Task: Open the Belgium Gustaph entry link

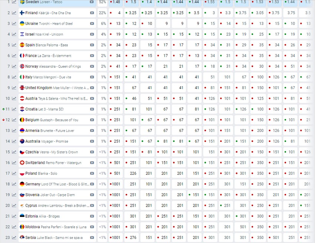Action: click(x=52, y=120)
